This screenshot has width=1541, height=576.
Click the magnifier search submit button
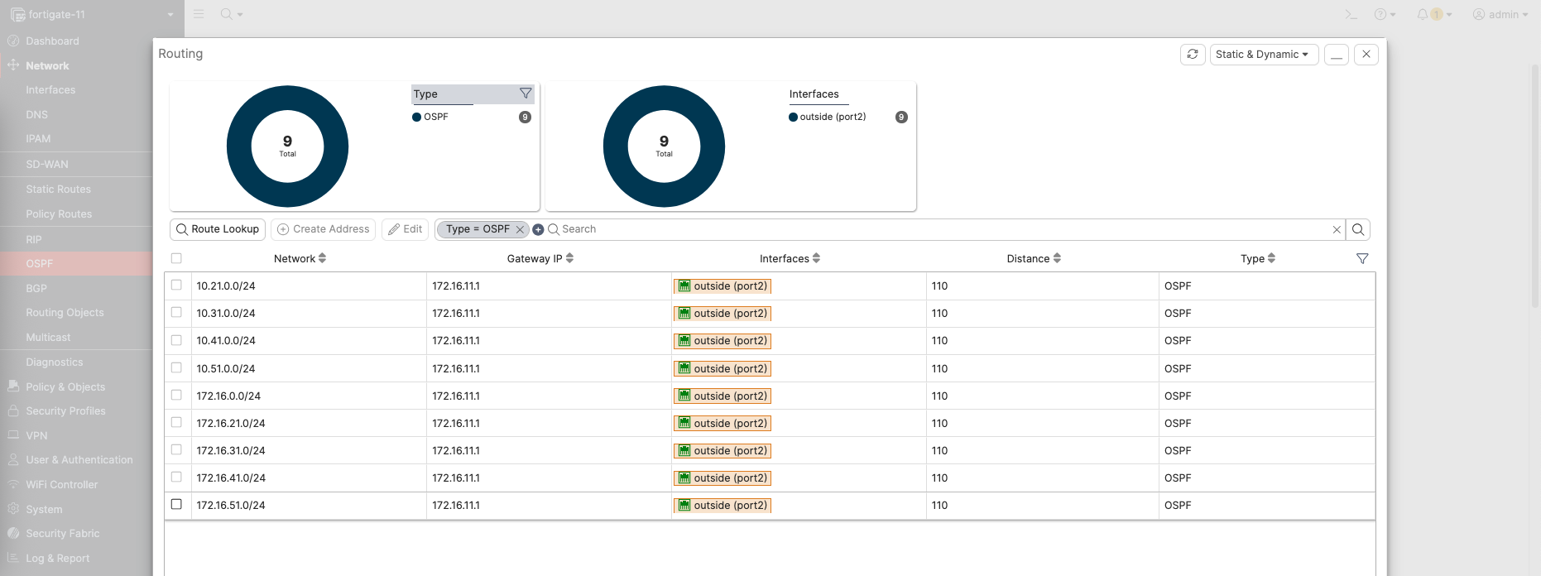tap(1357, 230)
